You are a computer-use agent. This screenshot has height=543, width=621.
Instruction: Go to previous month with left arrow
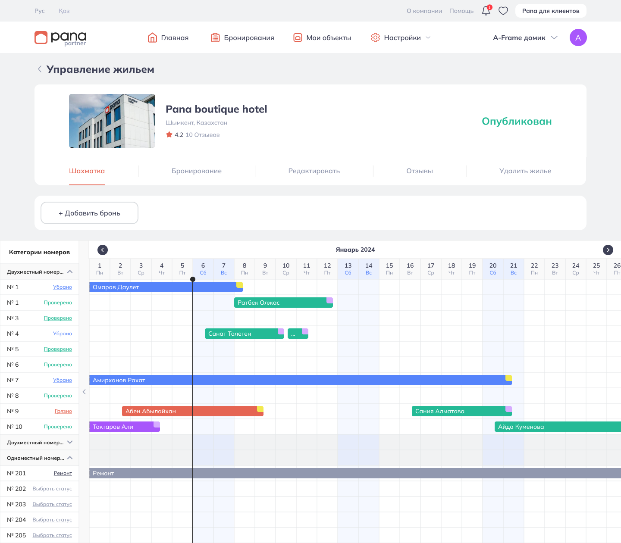tap(103, 250)
